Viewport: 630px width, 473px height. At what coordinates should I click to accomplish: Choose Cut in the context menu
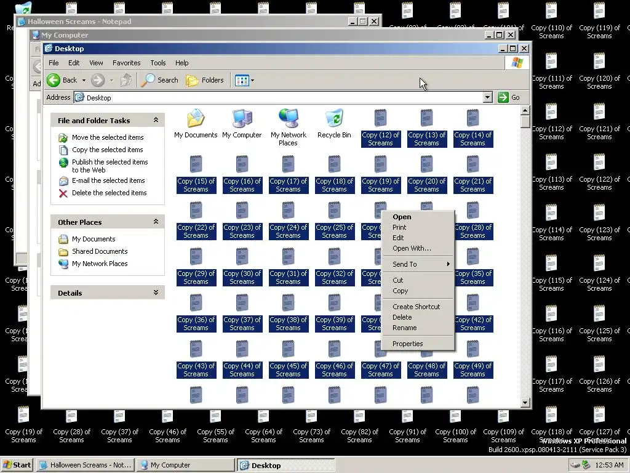pos(418,280)
